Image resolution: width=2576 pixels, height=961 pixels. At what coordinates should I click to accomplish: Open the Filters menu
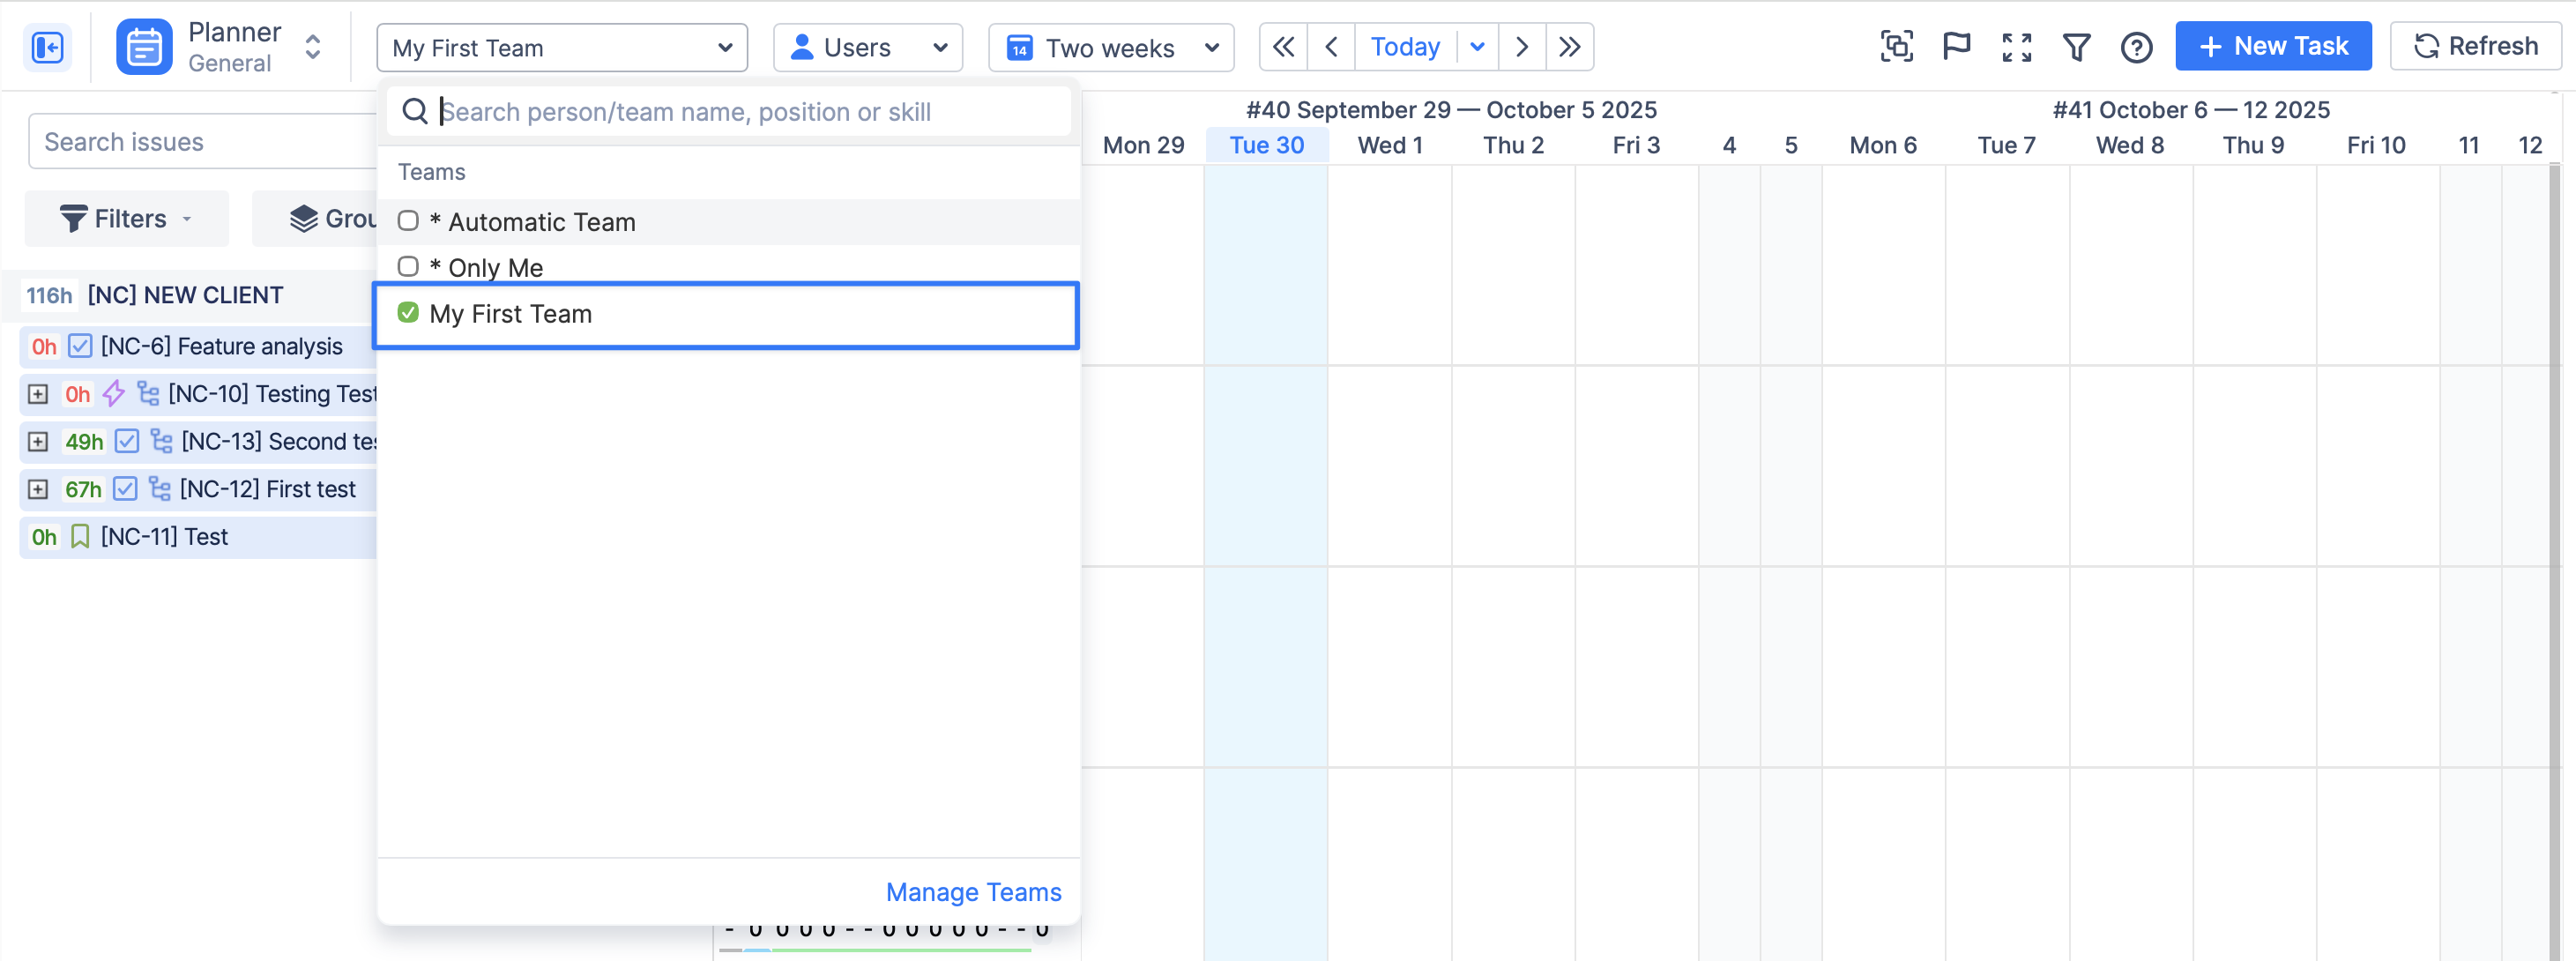click(x=126, y=219)
